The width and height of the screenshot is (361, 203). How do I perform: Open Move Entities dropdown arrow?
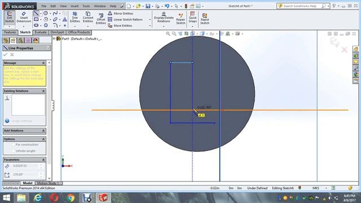point(150,25)
